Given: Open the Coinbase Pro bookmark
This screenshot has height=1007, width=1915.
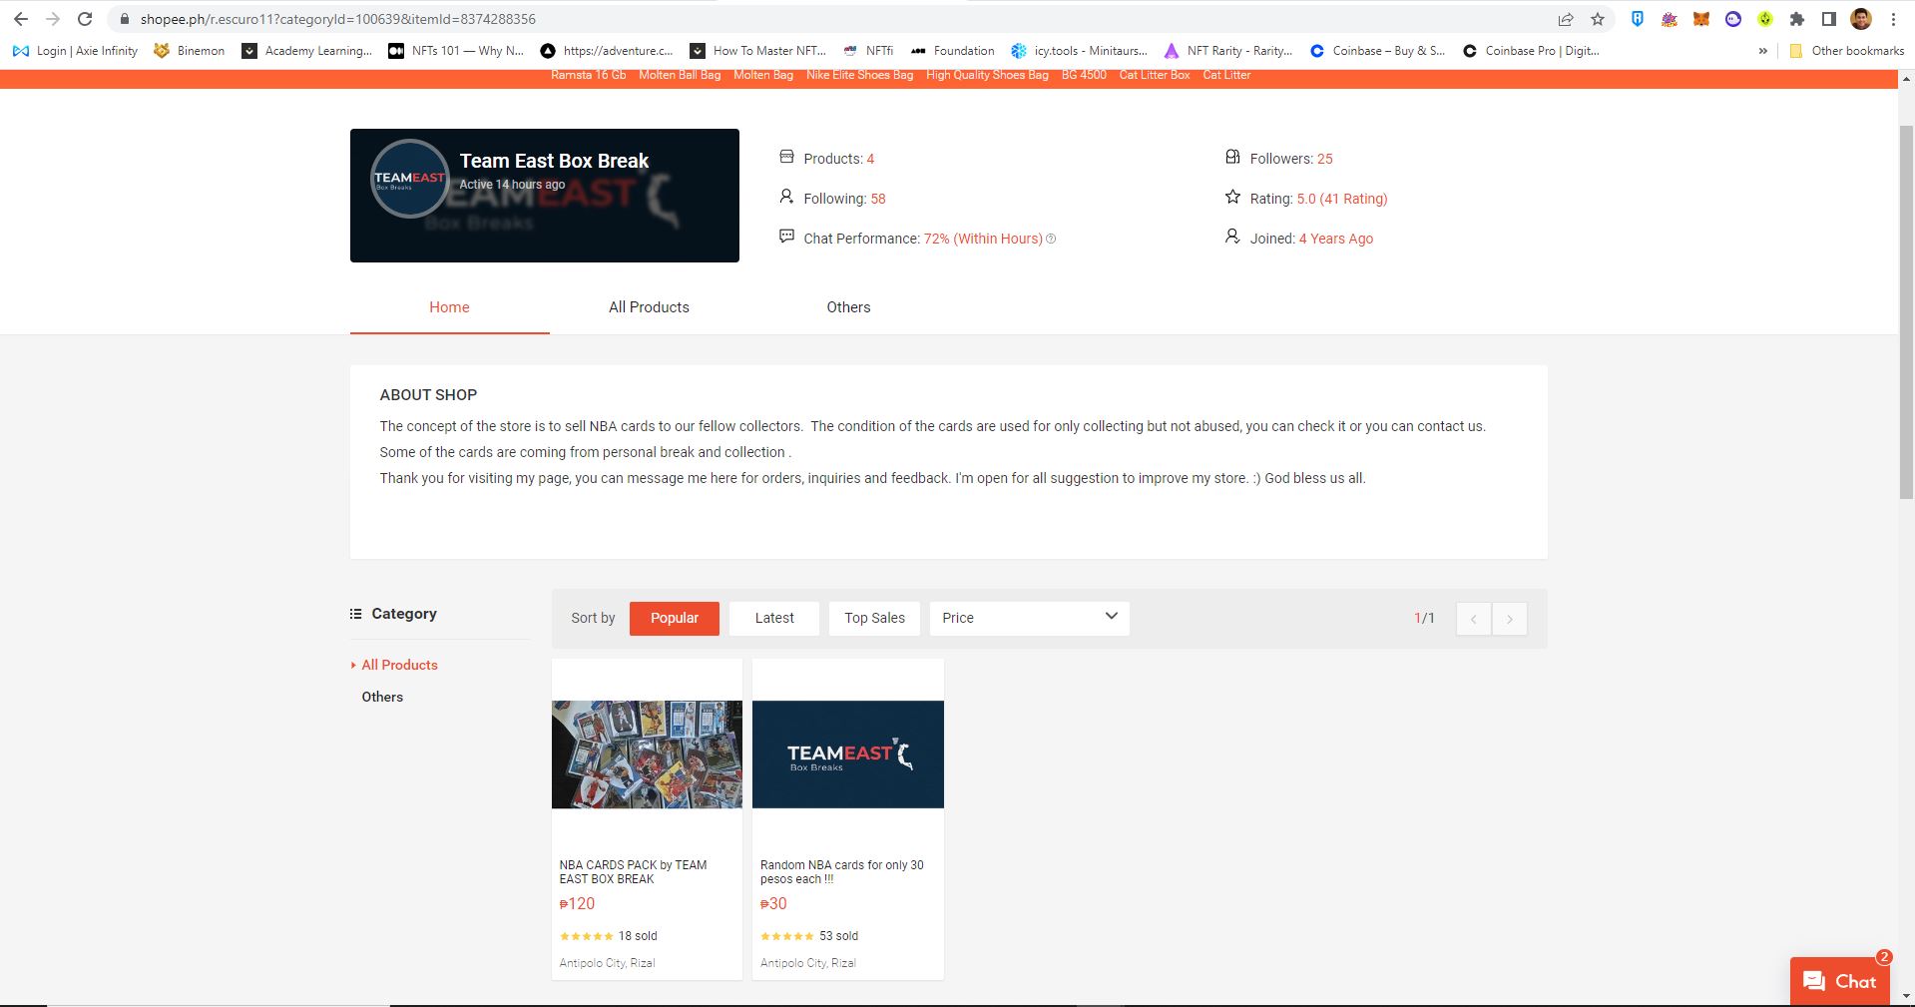Looking at the screenshot, I should 1531,51.
